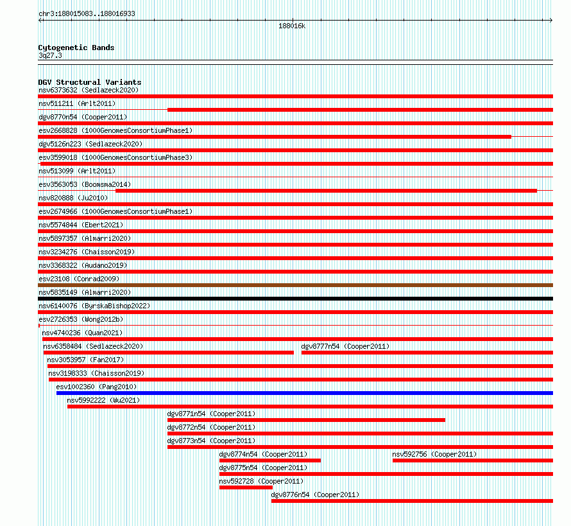Click esv23108 (Conrad2009) label

click(x=79, y=279)
